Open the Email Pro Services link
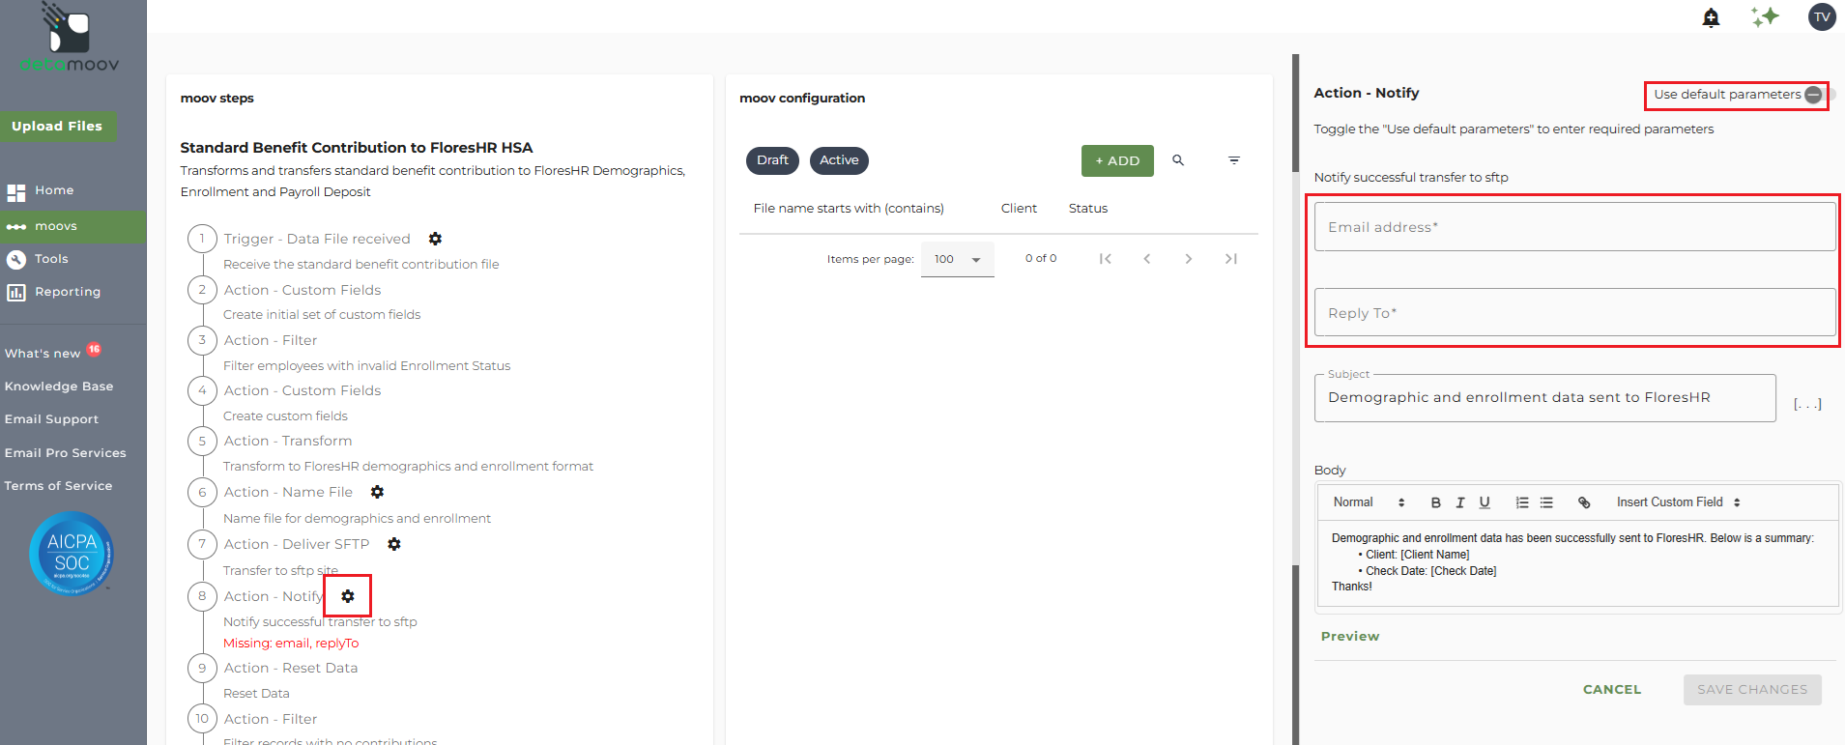Viewport: 1845px width, 745px height. click(x=65, y=453)
